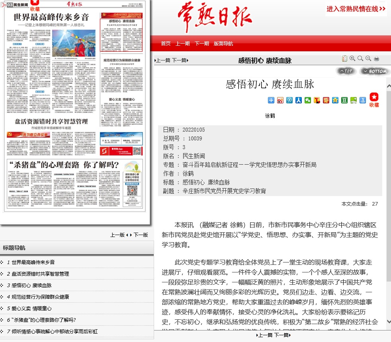Share article to Sina Weibo
This screenshot has width=391, height=342.
280,100
